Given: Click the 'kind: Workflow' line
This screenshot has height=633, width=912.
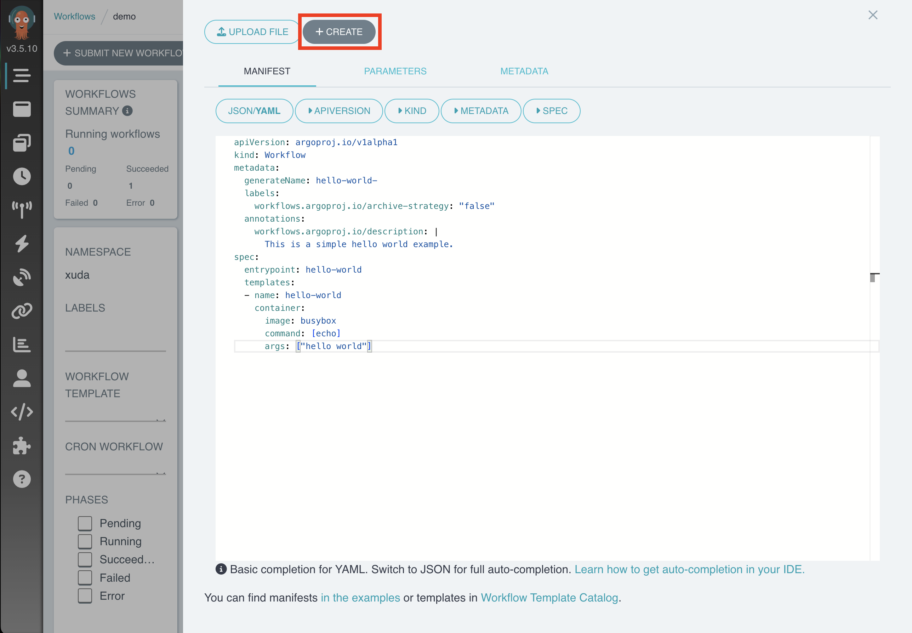Looking at the screenshot, I should pyautogui.click(x=270, y=155).
